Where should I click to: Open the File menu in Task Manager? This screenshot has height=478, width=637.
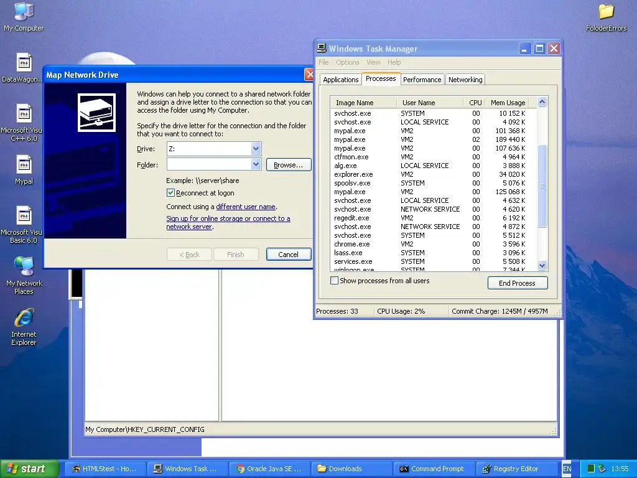[323, 62]
